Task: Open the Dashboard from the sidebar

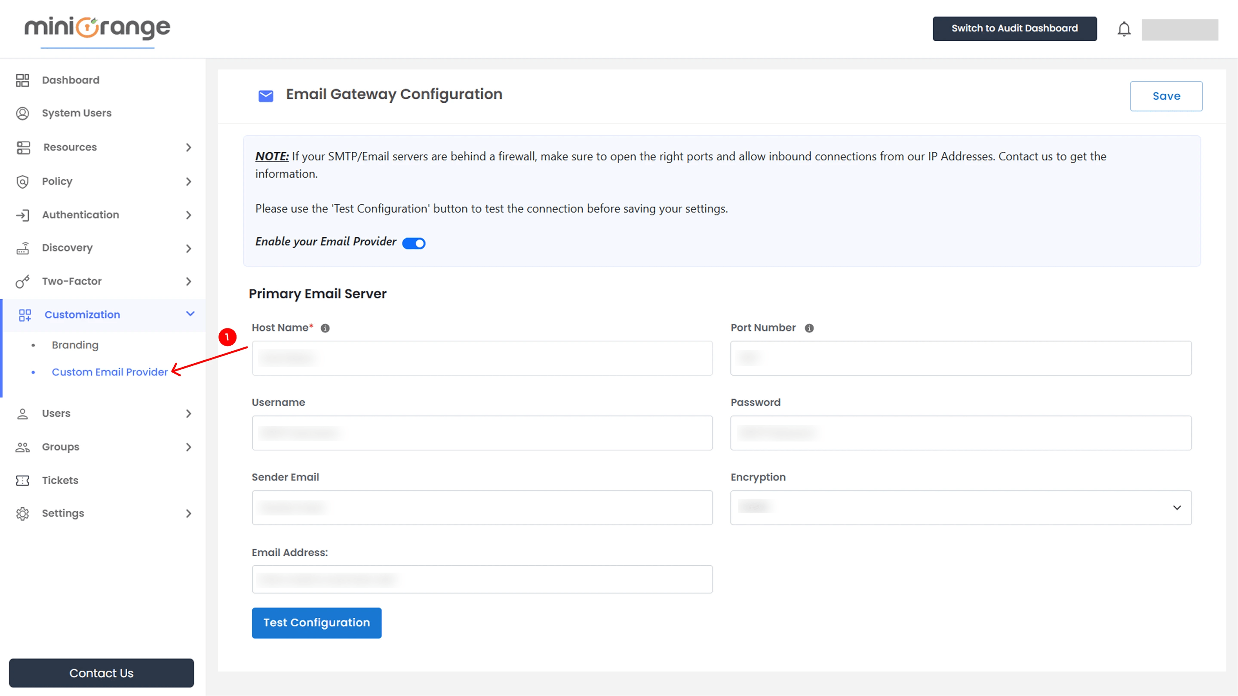Action: click(x=71, y=80)
